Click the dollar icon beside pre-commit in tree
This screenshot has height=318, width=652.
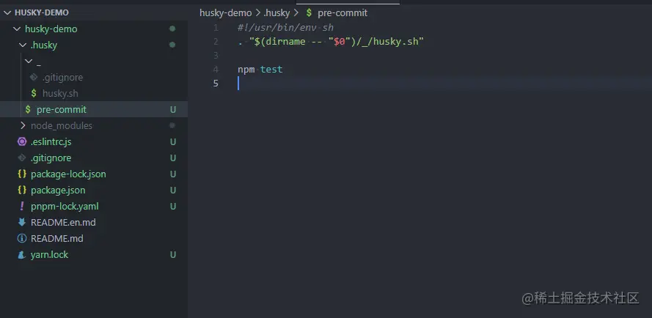(28, 110)
